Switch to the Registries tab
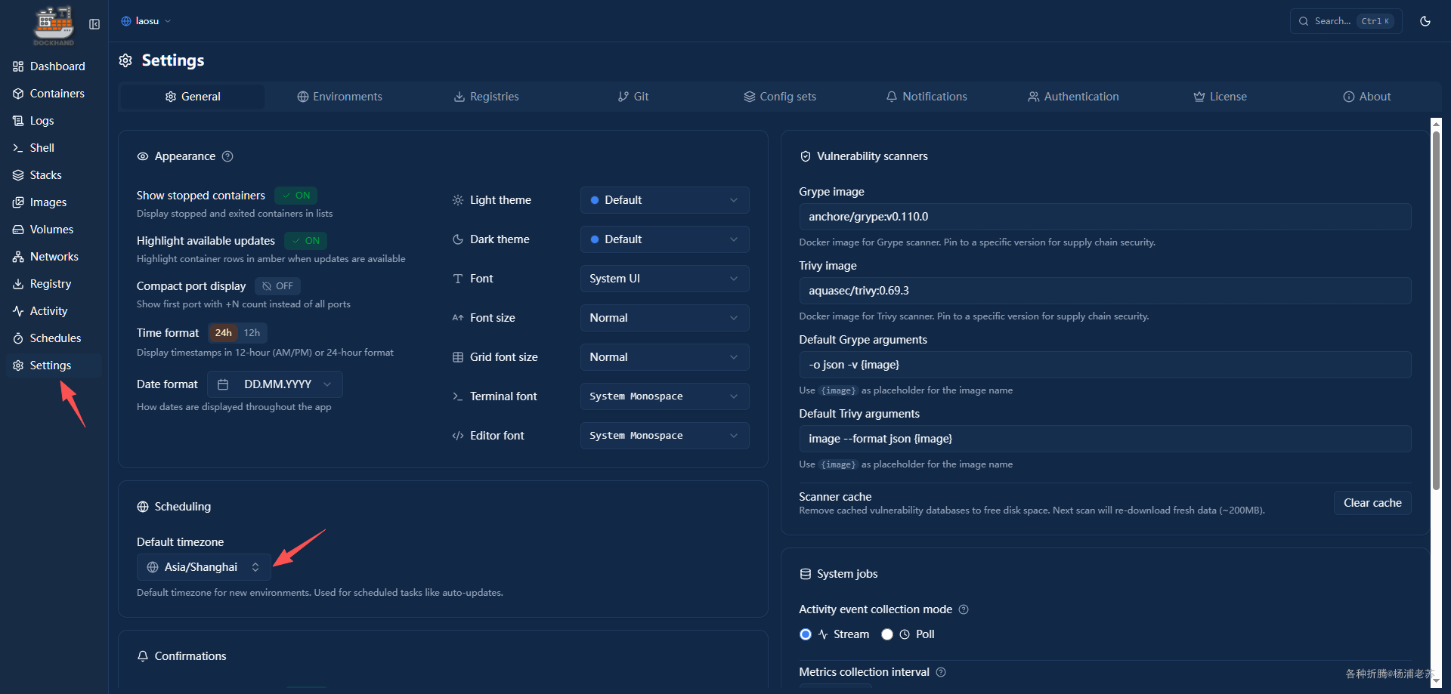The height and width of the screenshot is (694, 1451). click(486, 97)
